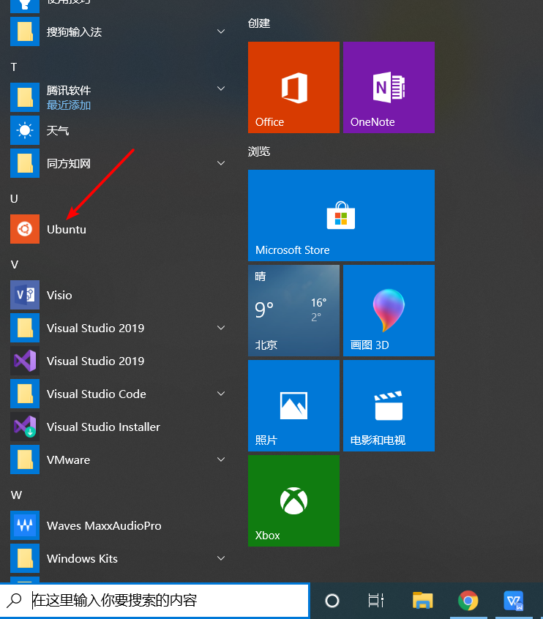Open the OneNote tile

click(x=389, y=87)
